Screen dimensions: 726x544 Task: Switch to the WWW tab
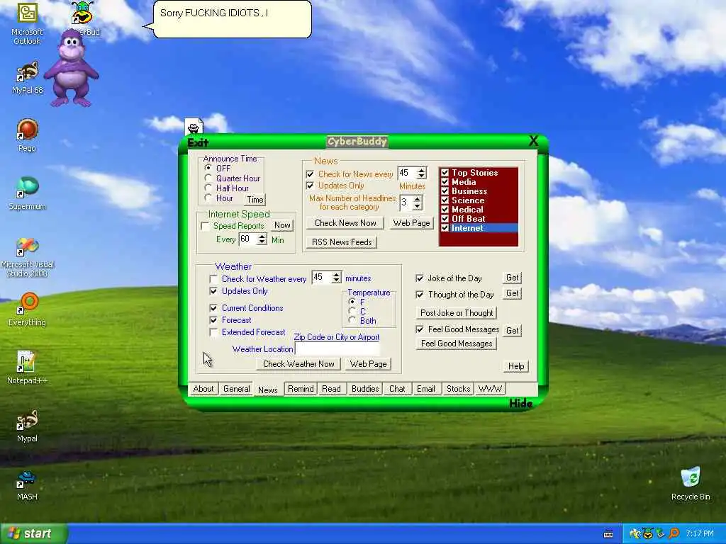(x=490, y=389)
